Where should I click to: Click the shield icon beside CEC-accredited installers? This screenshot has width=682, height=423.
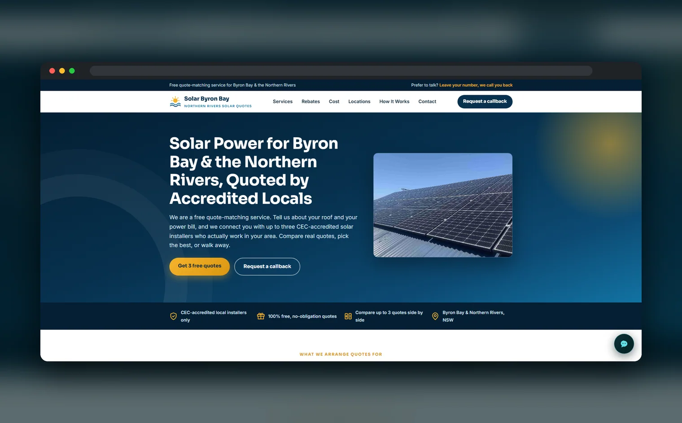click(173, 316)
